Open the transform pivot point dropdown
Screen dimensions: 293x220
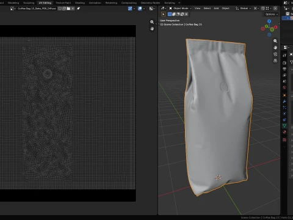(256, 9)
